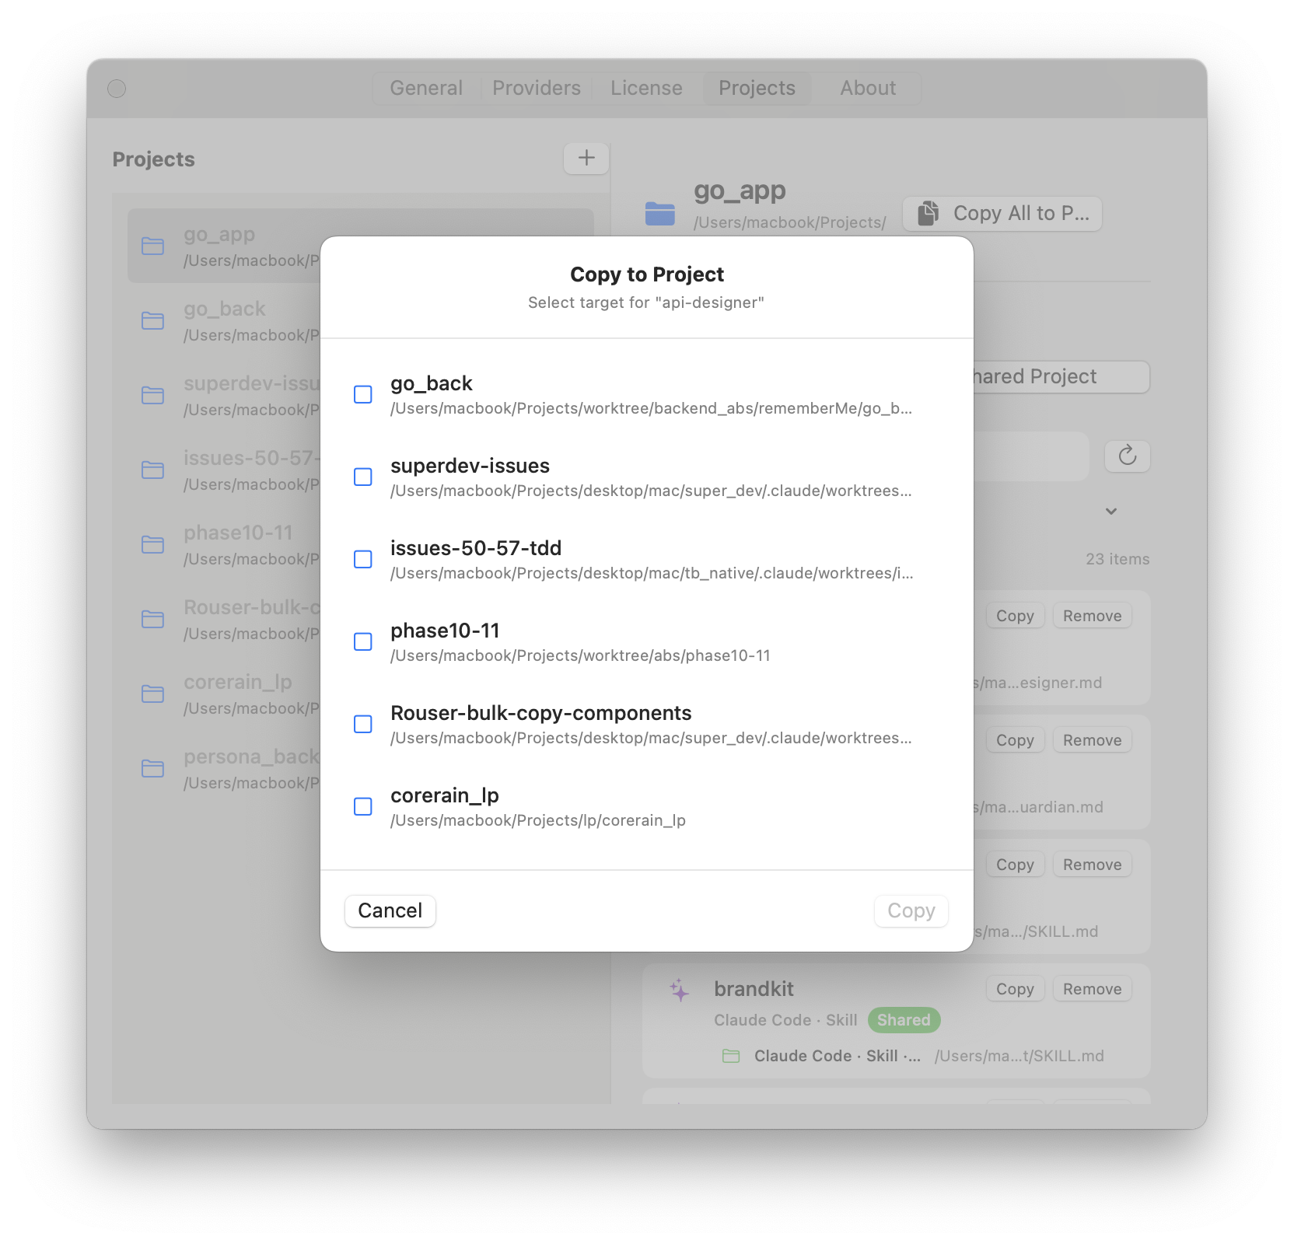This screenshot has height=1244, width=1294.
Task: Check the superdev-issues project checkbox
Action: (363, 477)
